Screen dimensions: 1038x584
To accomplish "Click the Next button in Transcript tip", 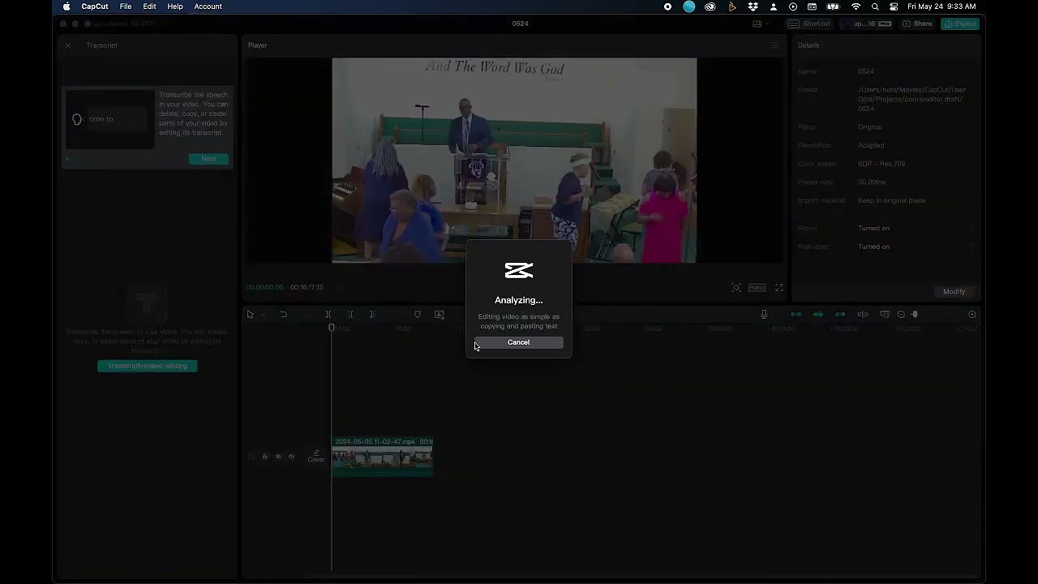I will tap(208, 159).
